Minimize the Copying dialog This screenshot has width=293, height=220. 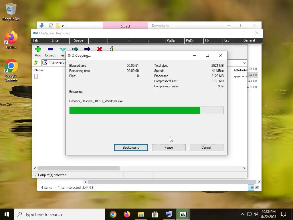coord(195,55)
